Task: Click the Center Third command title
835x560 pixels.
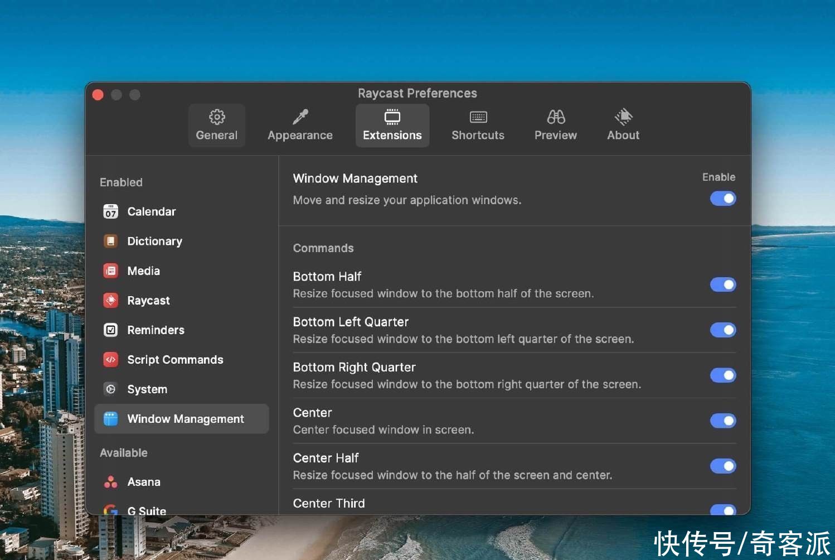Action: [329, 503]
